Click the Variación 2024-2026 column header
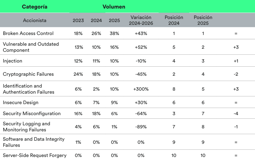255x160 pixels. click(141, 20)
